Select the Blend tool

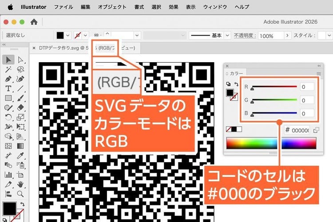pos(8,165)
